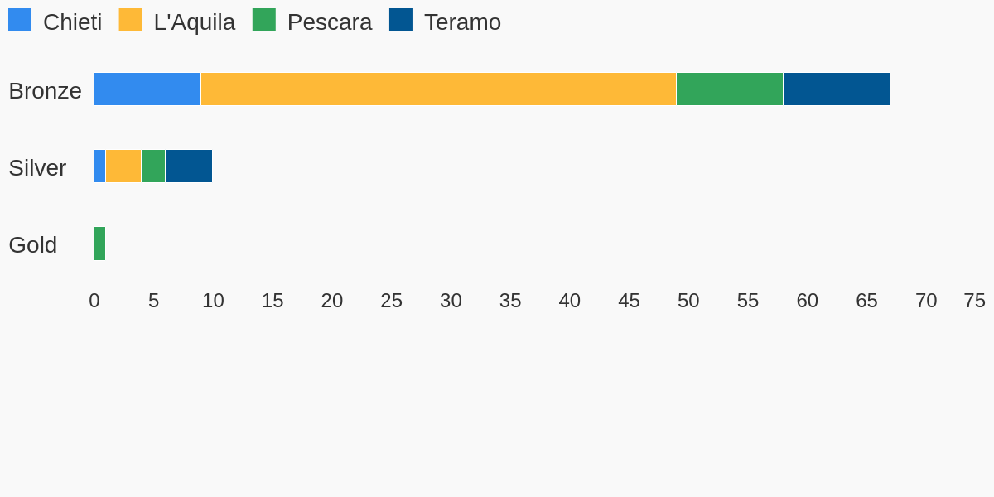
Task: Toggle the Chieti legend label
Action: (x=72, y=22)
